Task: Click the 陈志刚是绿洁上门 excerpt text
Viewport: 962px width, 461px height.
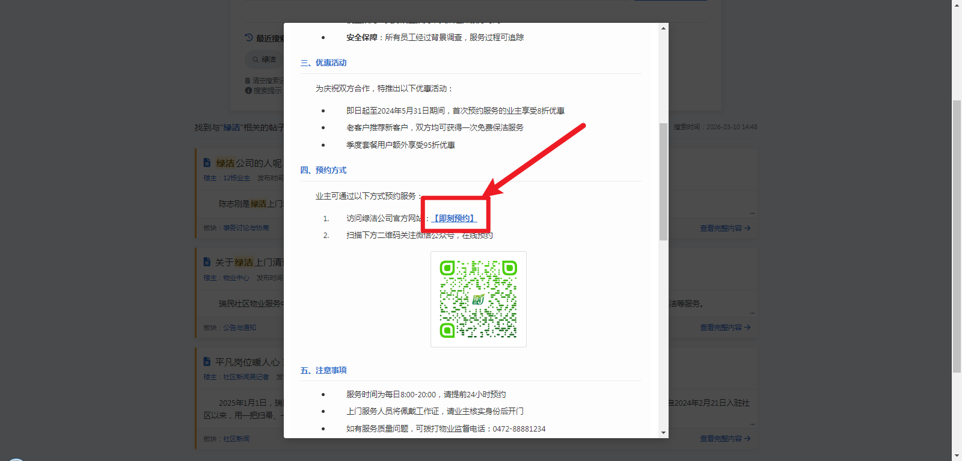Action: (251, 204)
